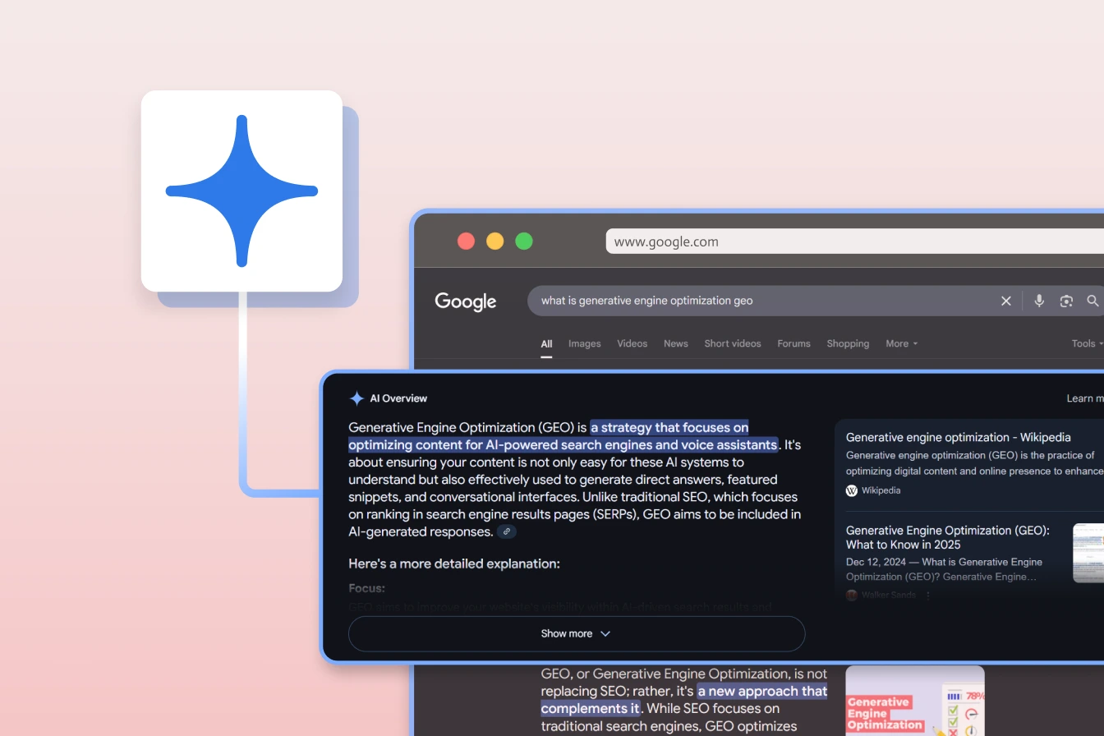Expand the AI Overview with Show more
The image size is (1104, 736).
pyautogui.click(x=576, y=633)
